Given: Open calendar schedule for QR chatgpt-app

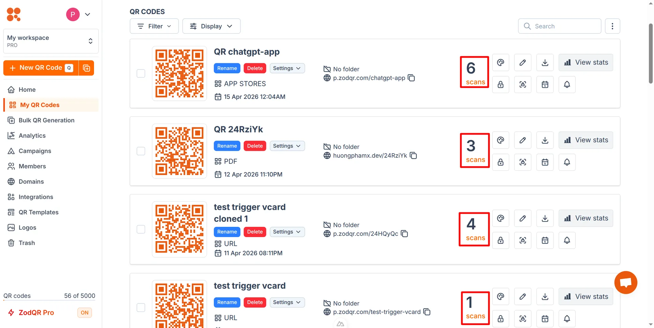Looking at the screenshot, I should (x=545, y=84).
